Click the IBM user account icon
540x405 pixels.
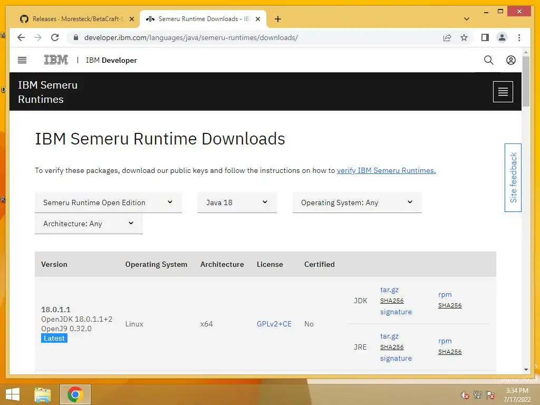pos(511,60)
